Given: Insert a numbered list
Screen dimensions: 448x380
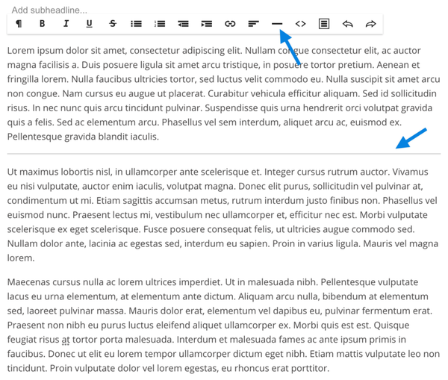Looking at the screenshot, I should point(160,24).
